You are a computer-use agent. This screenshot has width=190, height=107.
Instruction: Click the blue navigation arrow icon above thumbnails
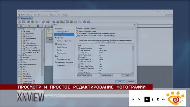coord(46,26)
